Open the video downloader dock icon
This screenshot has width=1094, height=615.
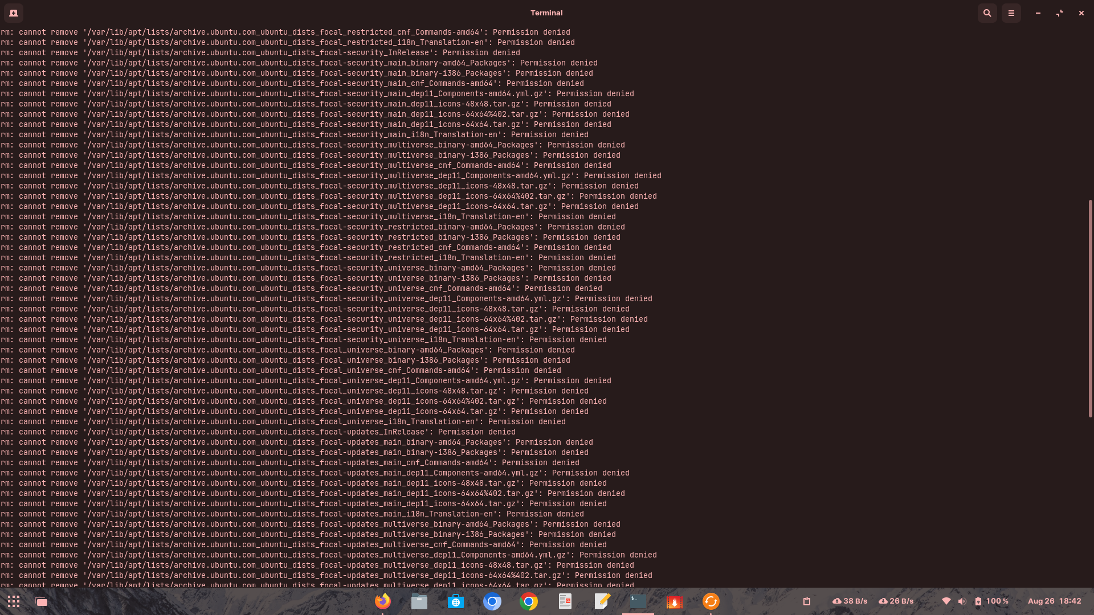(675, 601)
